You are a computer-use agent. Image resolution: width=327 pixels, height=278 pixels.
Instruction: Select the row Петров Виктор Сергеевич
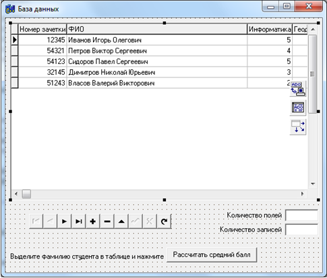point(159,50)
